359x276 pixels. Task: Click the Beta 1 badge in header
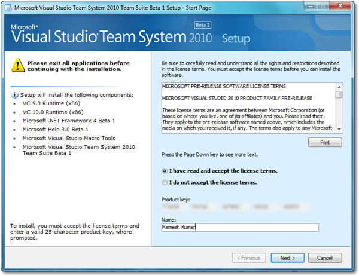pos(203,25)
